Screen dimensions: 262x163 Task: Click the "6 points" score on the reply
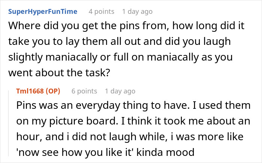coord(84,91)
